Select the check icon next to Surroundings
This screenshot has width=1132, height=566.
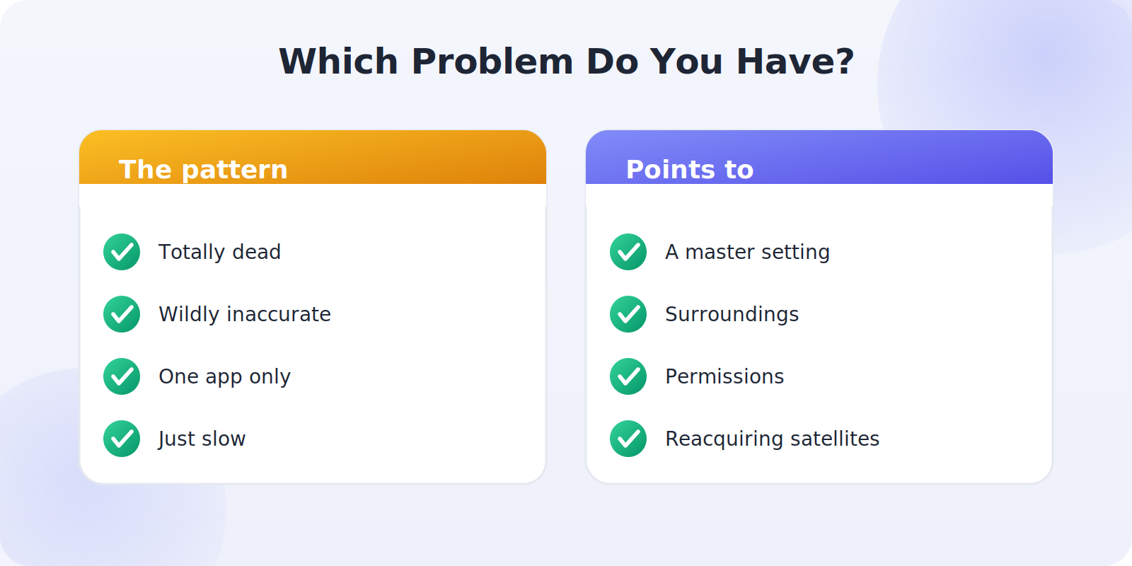tap(628, 314)
